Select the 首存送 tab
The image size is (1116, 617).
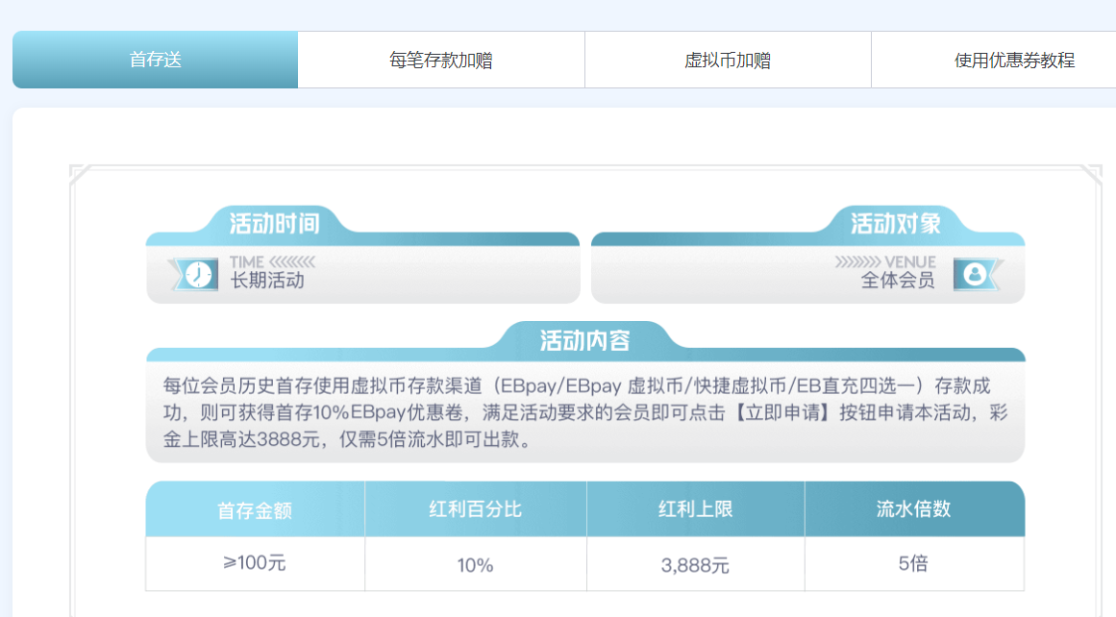coord(155,60)
